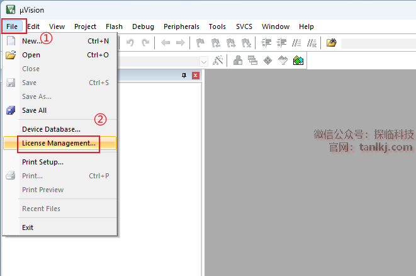The width and height of the screenshot is (416, 276).
Task: Click the Indent lines toolbar icon
Action: 266,43
